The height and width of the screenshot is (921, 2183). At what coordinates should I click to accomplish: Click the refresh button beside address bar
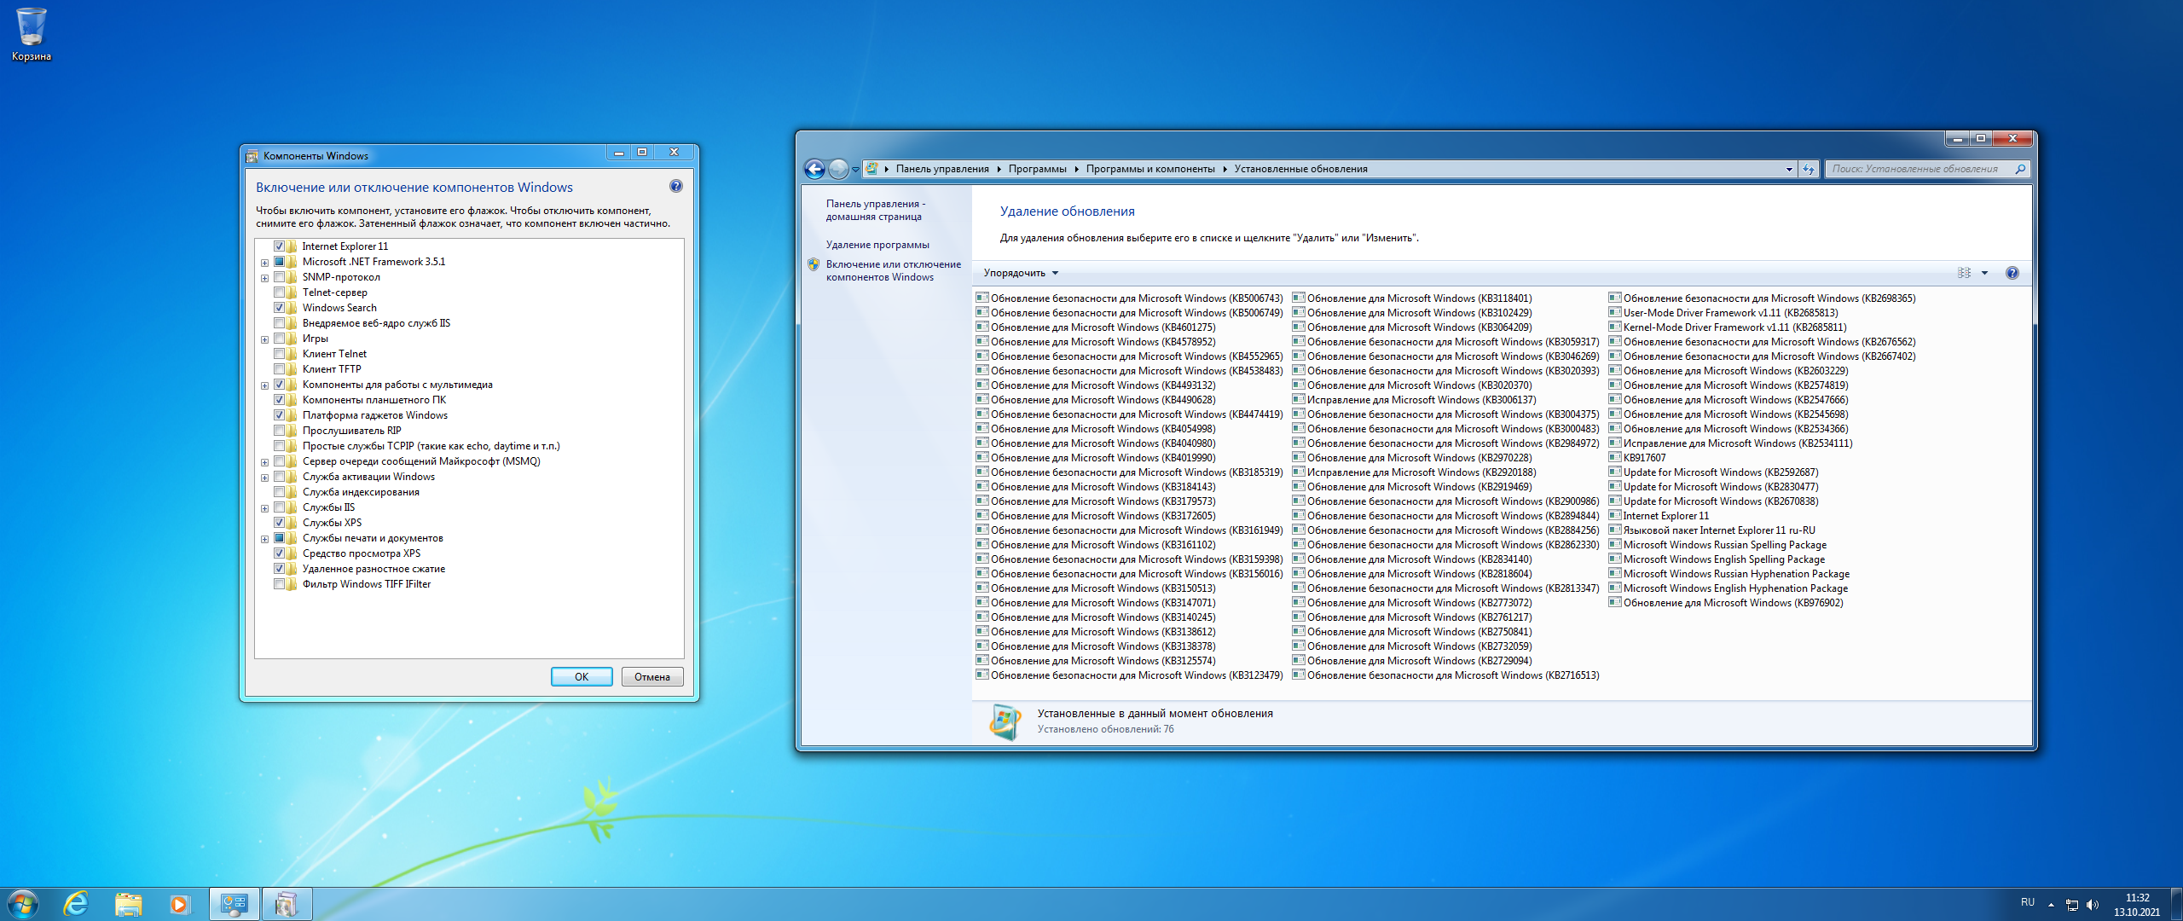coord(1809,169)
